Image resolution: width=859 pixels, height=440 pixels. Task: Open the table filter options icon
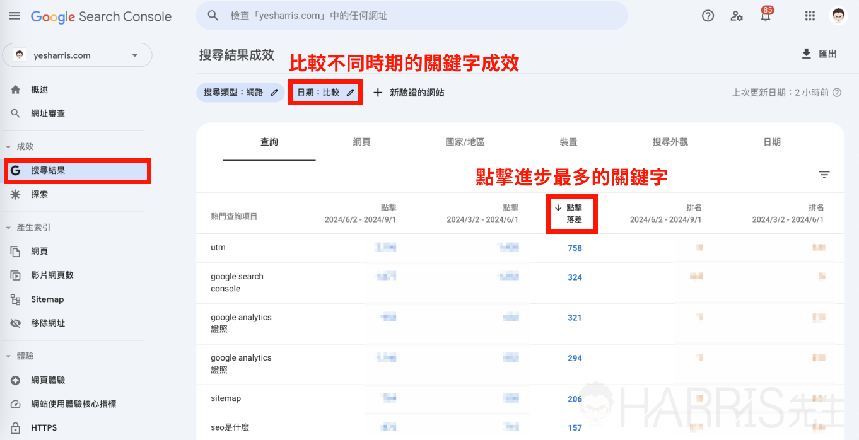(x=824, y=175)
